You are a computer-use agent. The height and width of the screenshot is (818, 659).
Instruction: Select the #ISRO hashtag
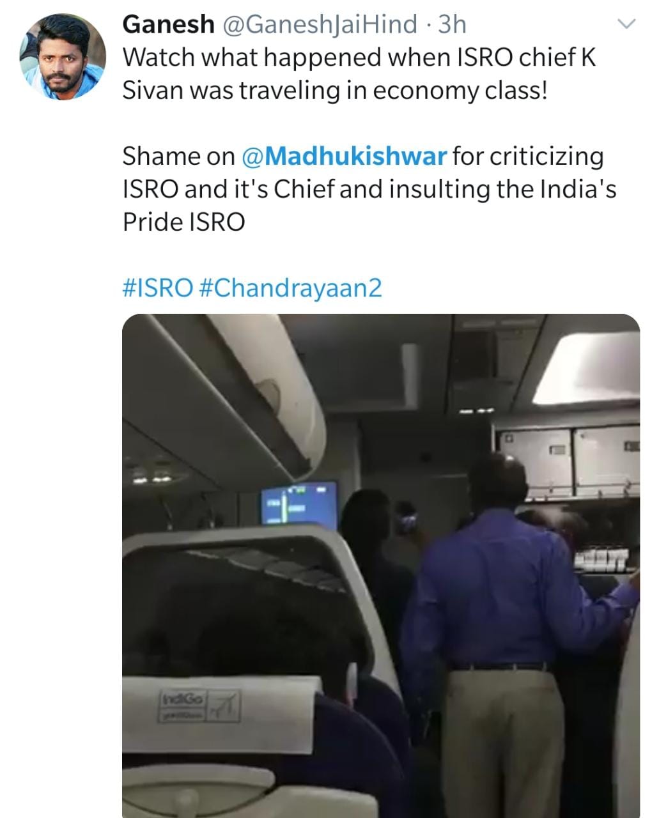pos(157,288)
